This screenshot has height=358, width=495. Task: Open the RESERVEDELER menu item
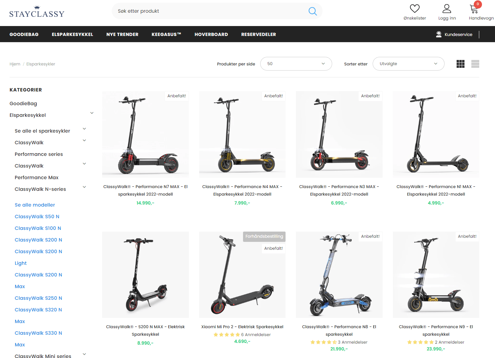pyautogui.click(x=258, y=34)
